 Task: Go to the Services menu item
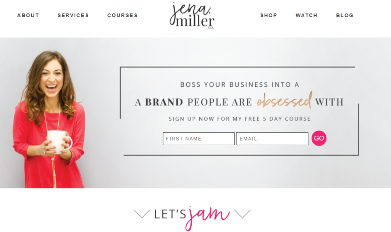(73, 16)
